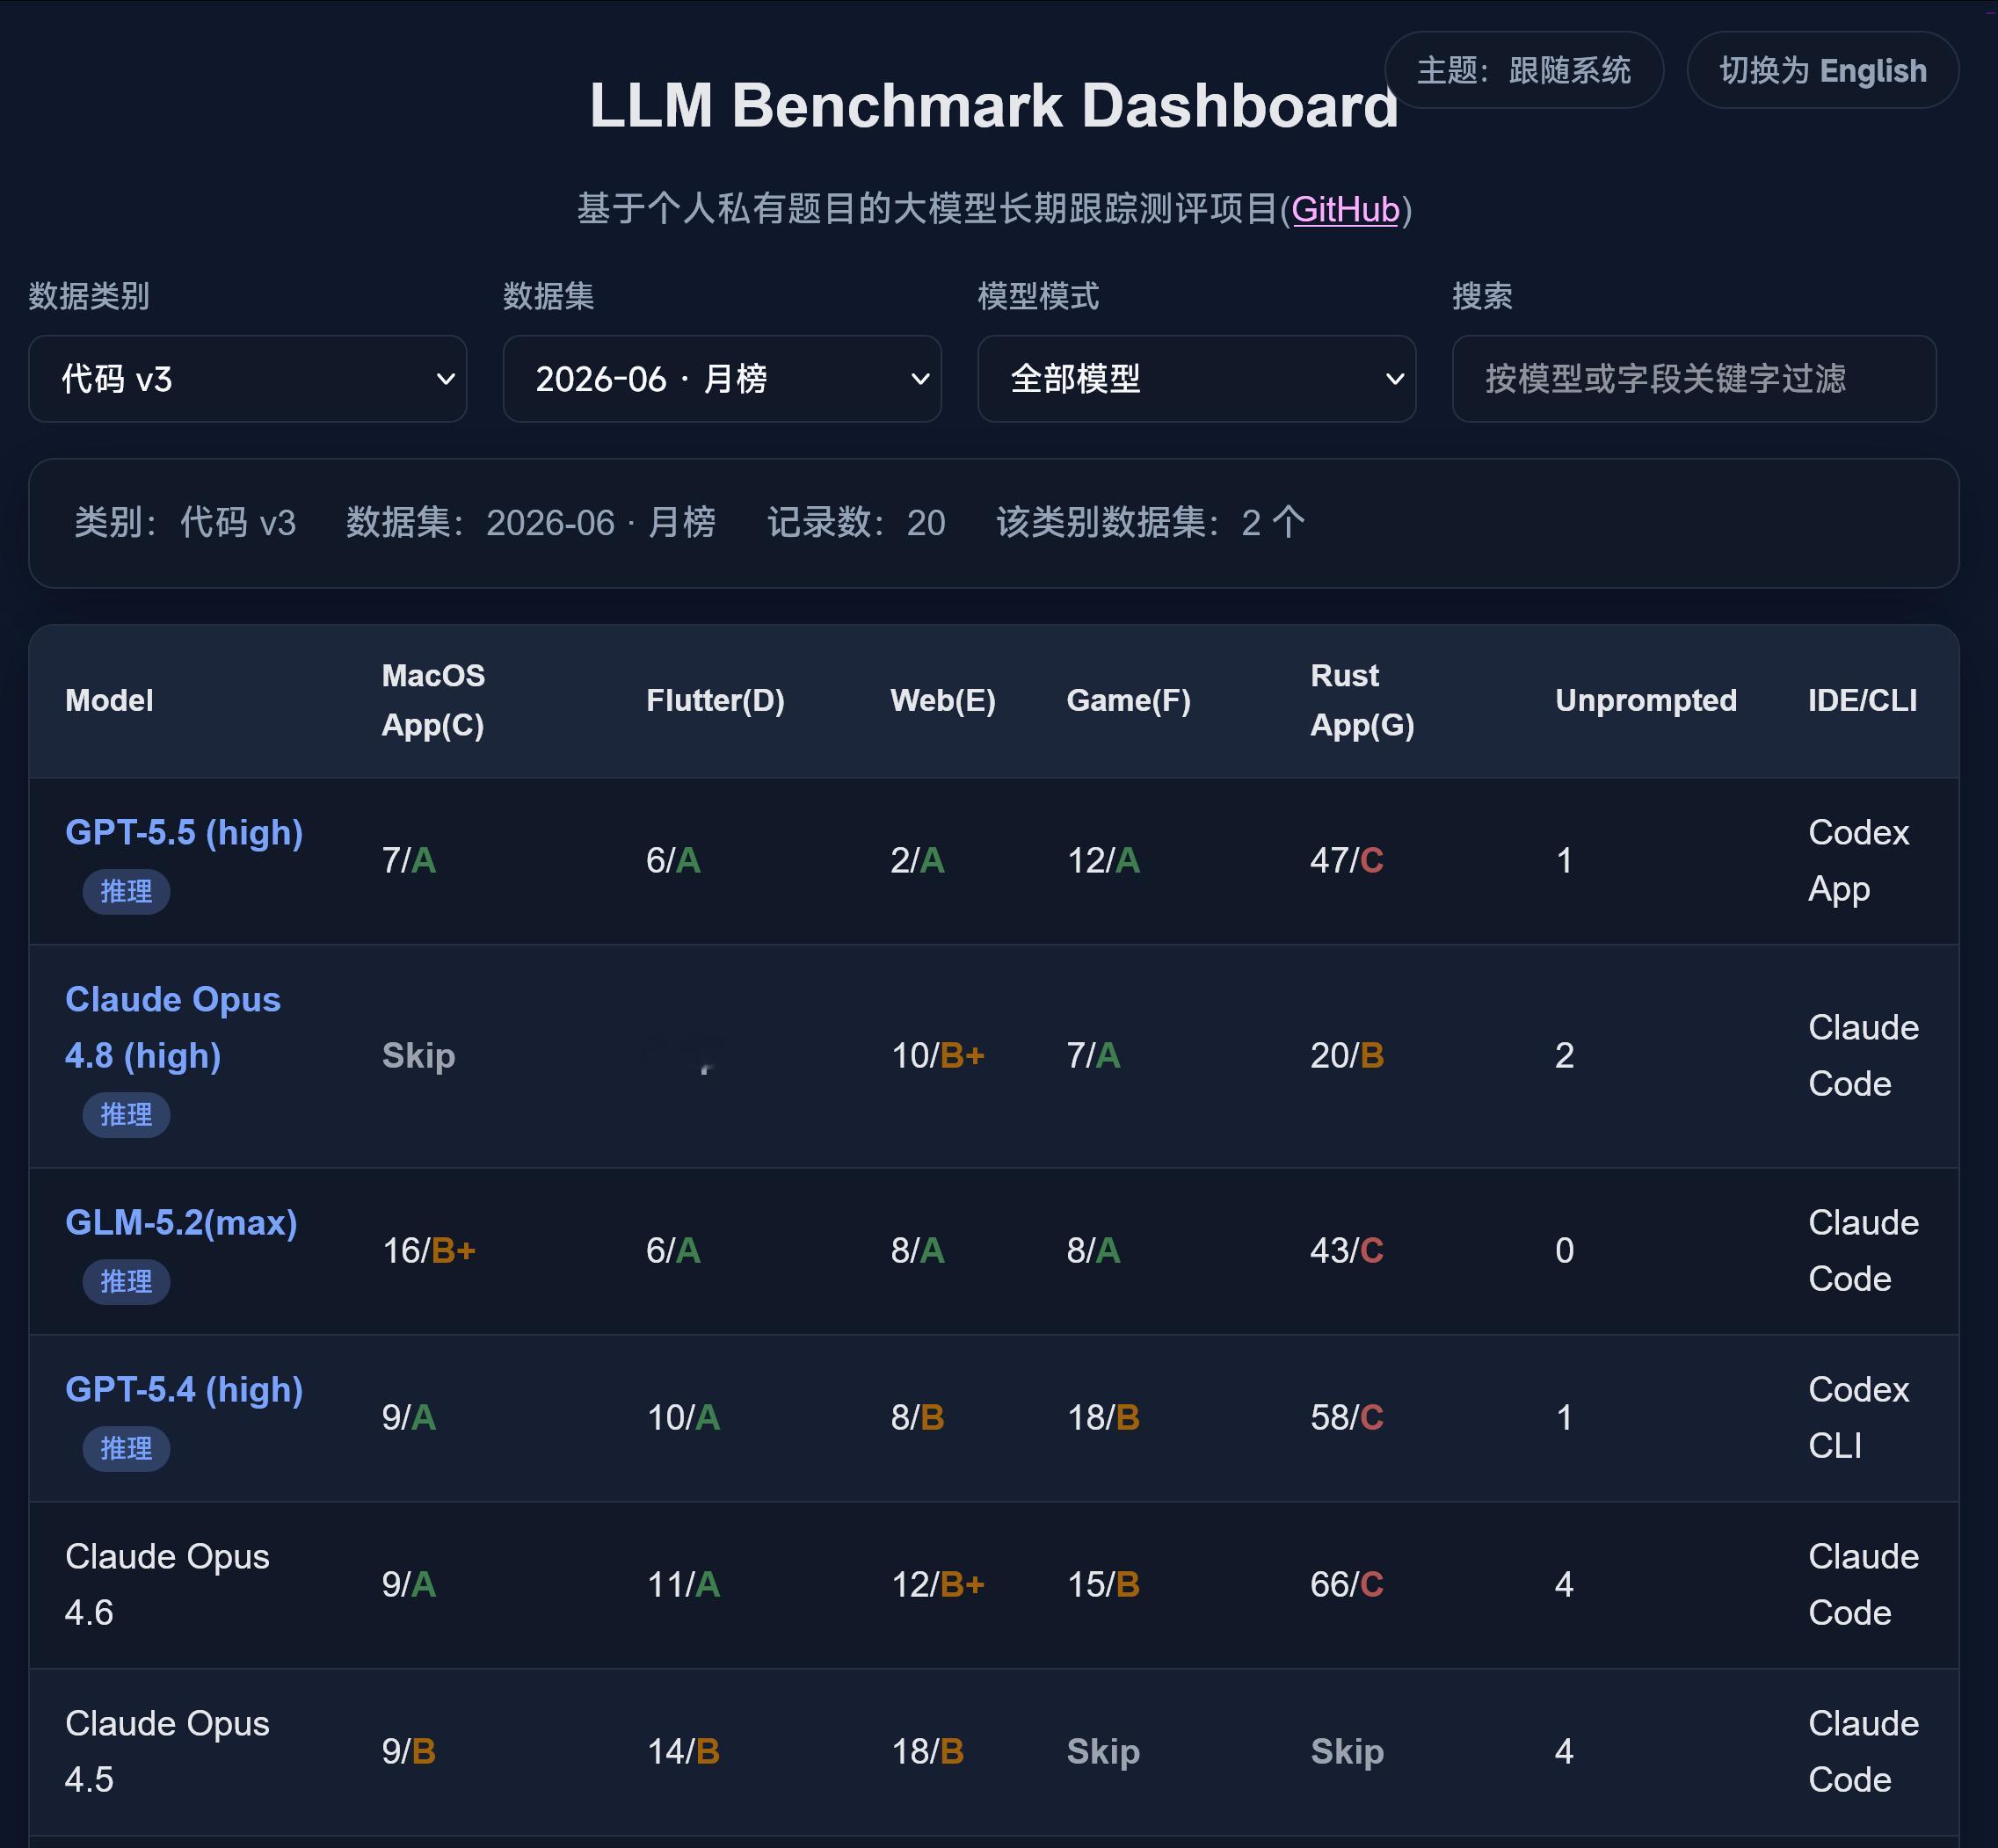Open the 数据类别 dropdown showing 代码 v3

click(x=247, y=379)
